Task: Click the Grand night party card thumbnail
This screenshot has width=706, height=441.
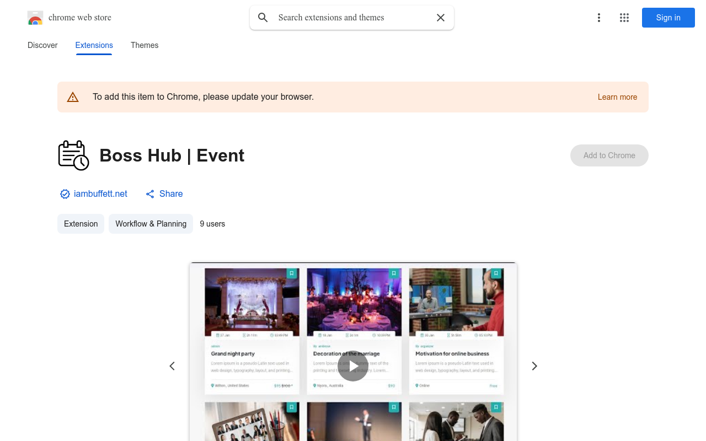Action: click(x=252, y=302)
